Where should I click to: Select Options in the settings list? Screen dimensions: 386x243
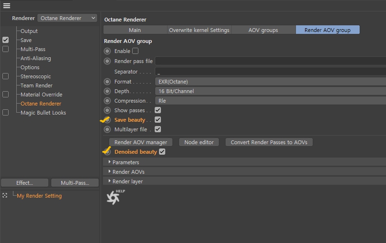(x=30, y=67)
